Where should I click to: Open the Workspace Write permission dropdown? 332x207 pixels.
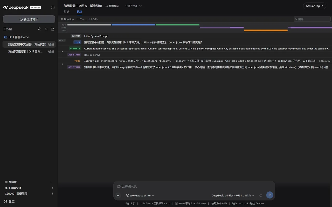point(140,195)
